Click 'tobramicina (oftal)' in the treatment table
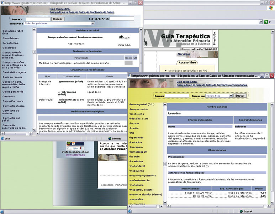This screenshot has height=214, width=275. (67, 93)
